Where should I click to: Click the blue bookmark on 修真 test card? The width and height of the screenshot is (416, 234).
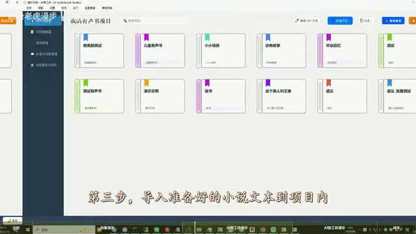coord(86,37)
